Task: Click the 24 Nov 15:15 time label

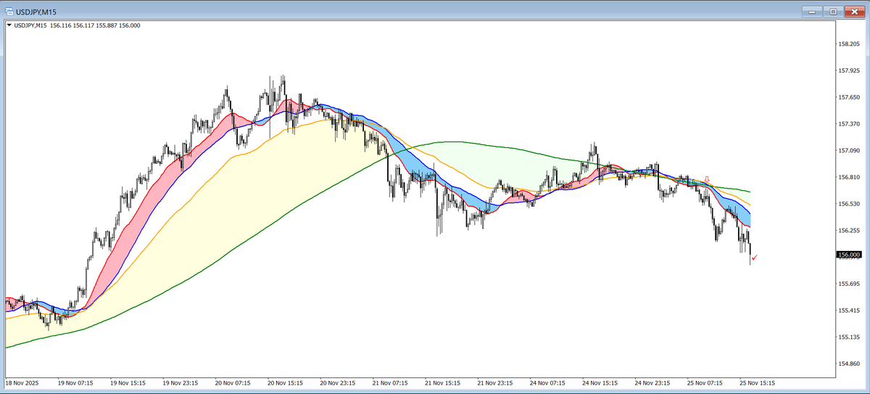Action: 600,382
